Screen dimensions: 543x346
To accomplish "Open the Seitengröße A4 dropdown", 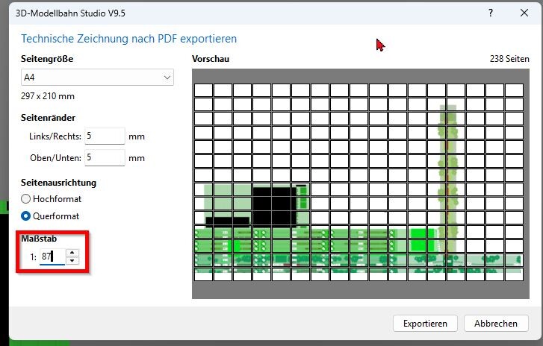I will [97, 78].
